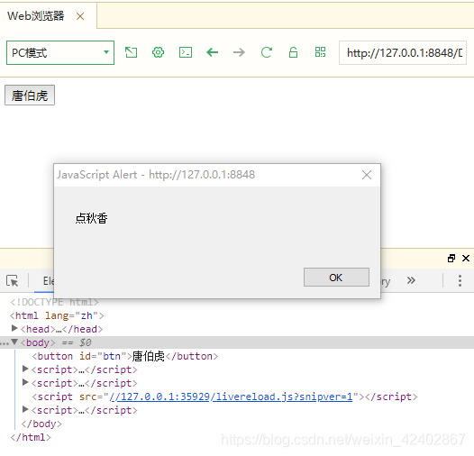The height and width of the screenshot is (456, 474).
Task: Open the PC模式 device mode dropdown
Action: (60, 52)
